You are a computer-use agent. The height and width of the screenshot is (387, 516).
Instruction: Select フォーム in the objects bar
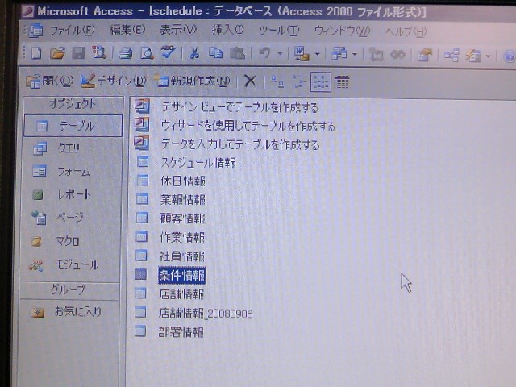pos(61,172)
